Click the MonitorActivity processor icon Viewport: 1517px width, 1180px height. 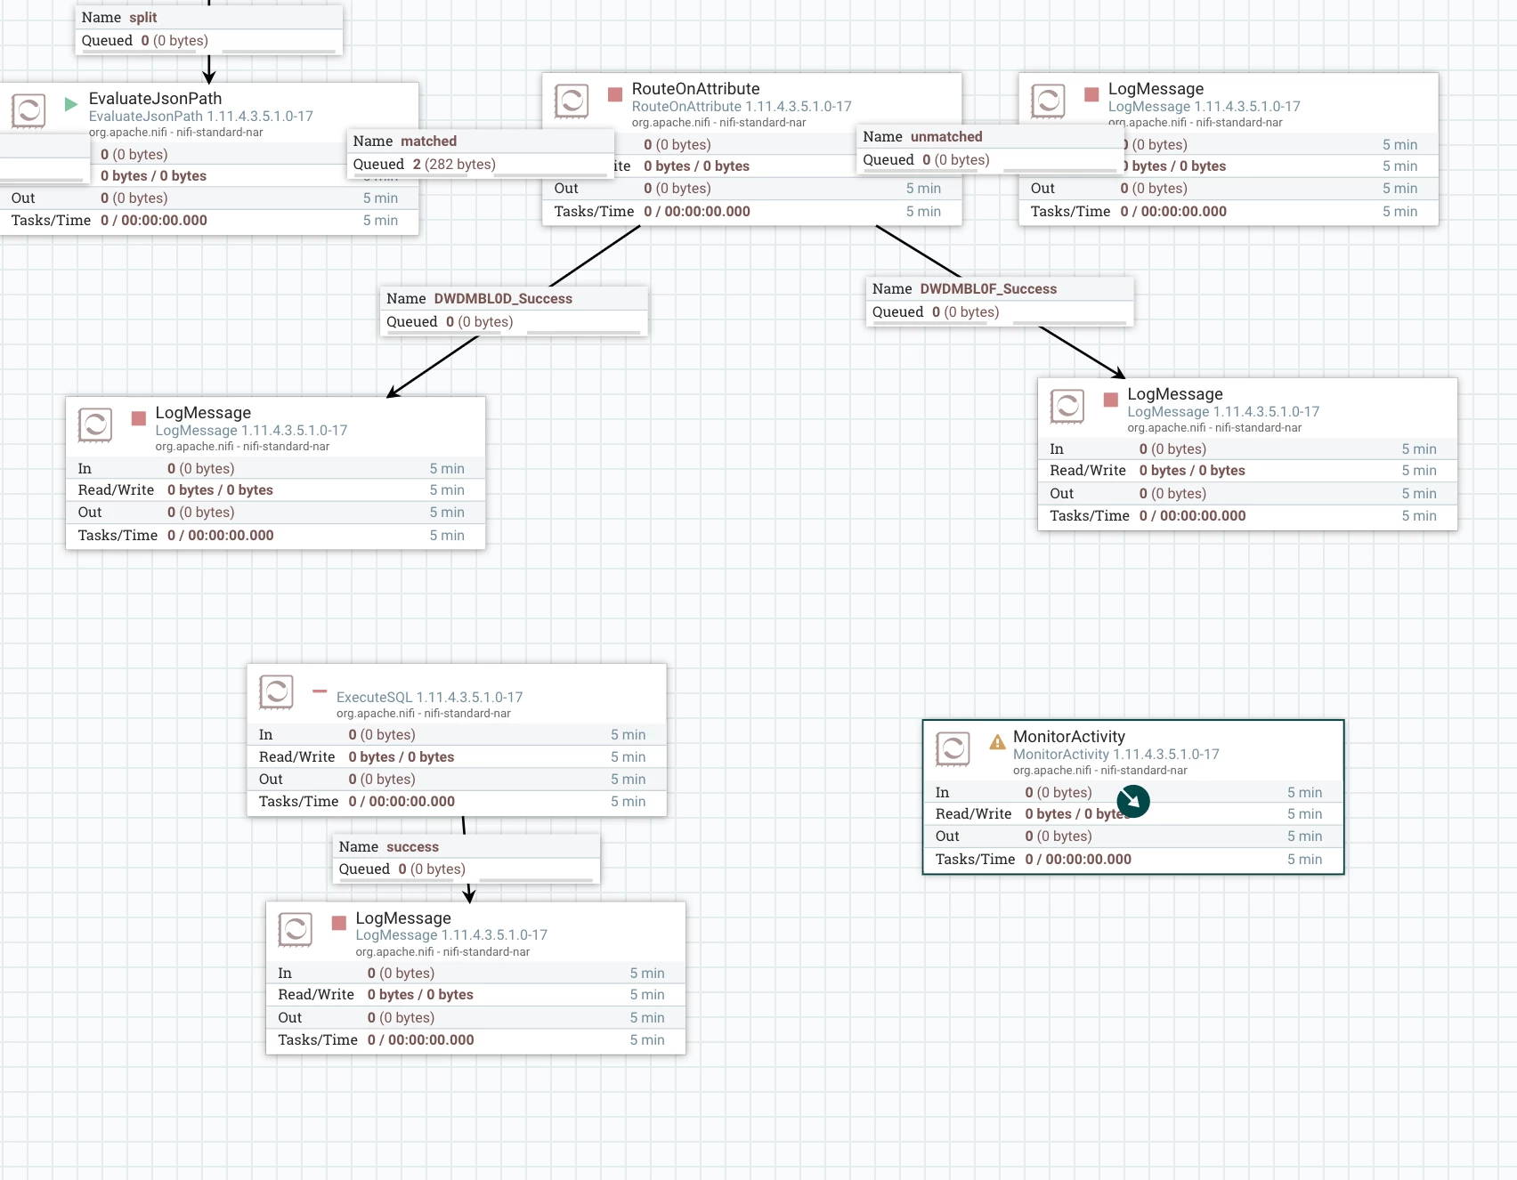coord(953,749)
